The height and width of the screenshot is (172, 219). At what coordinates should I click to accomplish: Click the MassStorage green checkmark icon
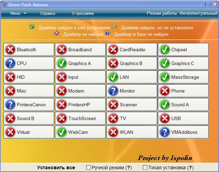pos(165,77)
